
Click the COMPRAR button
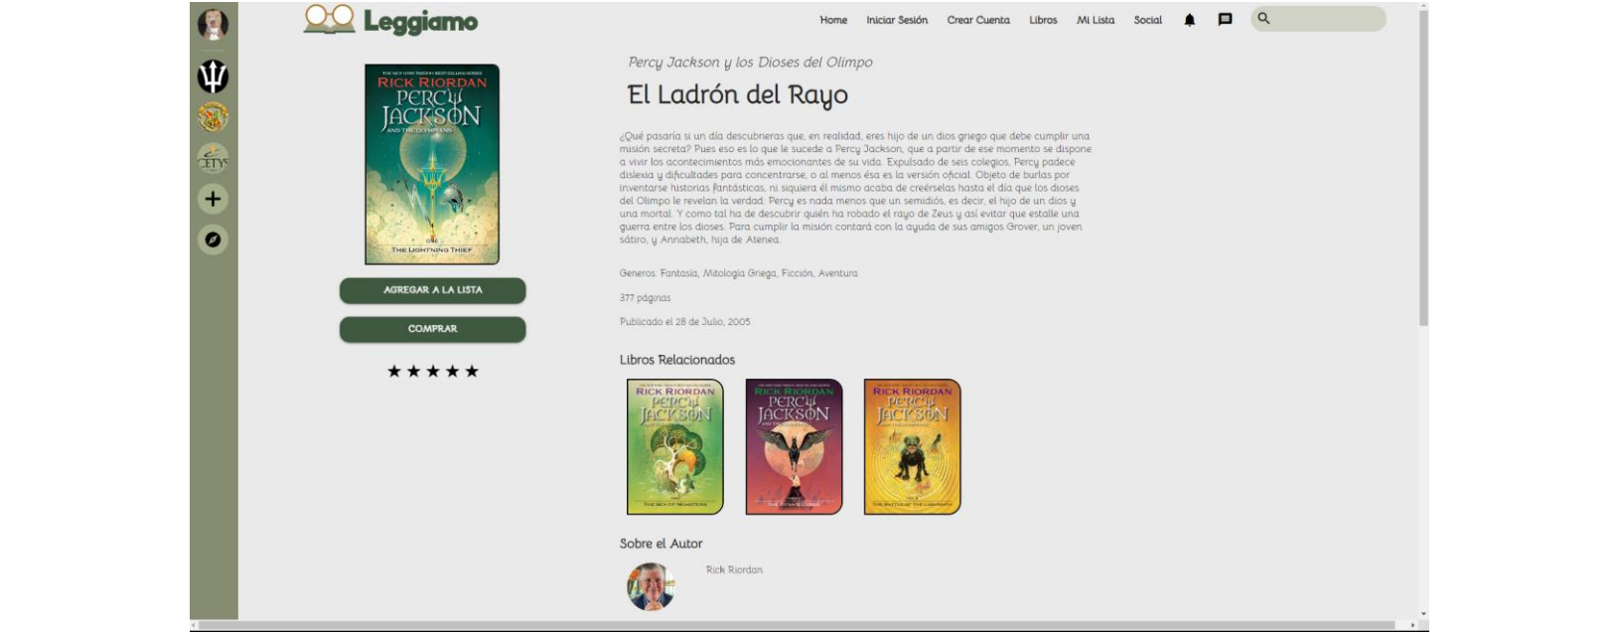pos(433,329)
